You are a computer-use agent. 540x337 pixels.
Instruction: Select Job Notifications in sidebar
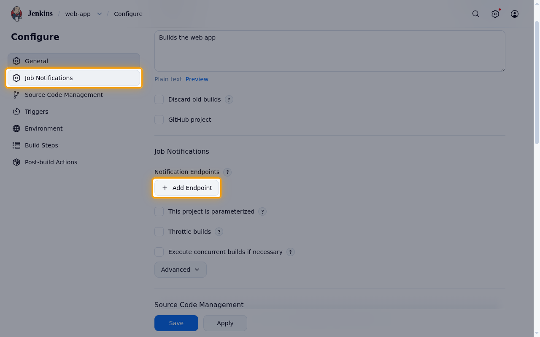(74, 78)
